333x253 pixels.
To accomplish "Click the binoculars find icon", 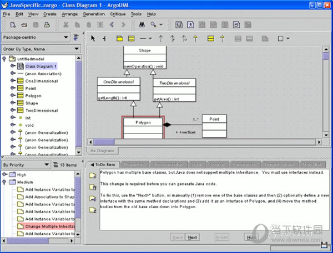I will pos(142,24).
